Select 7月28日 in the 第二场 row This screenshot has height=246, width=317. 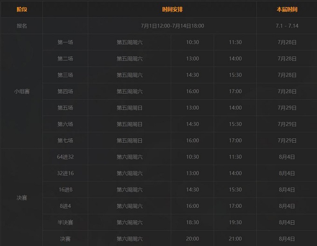point(287,59)
